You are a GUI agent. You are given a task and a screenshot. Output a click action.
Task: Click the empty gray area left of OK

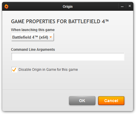(x=36, y=101)
